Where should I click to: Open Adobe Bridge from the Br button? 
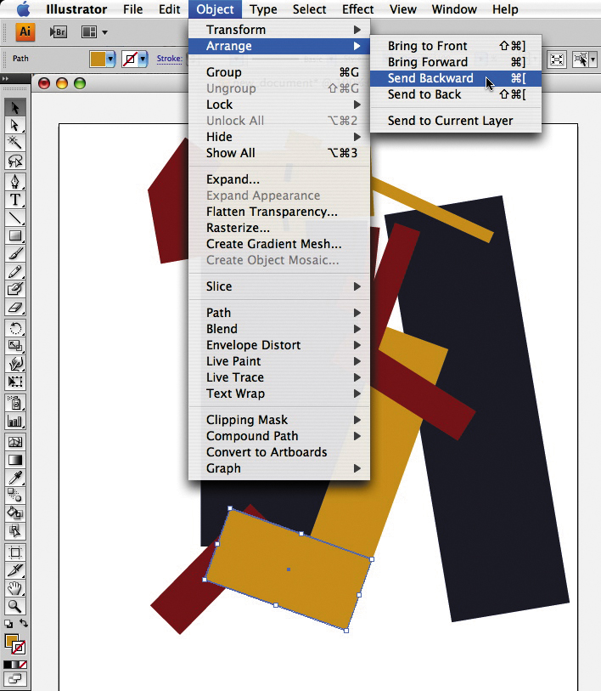pyautogui.click(x=58, y=32)
